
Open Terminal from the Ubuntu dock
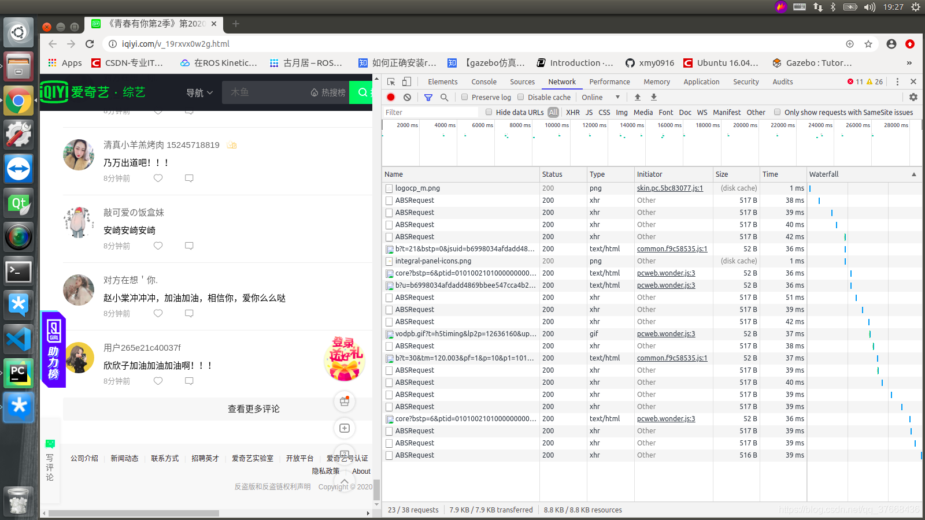[18, 271]
